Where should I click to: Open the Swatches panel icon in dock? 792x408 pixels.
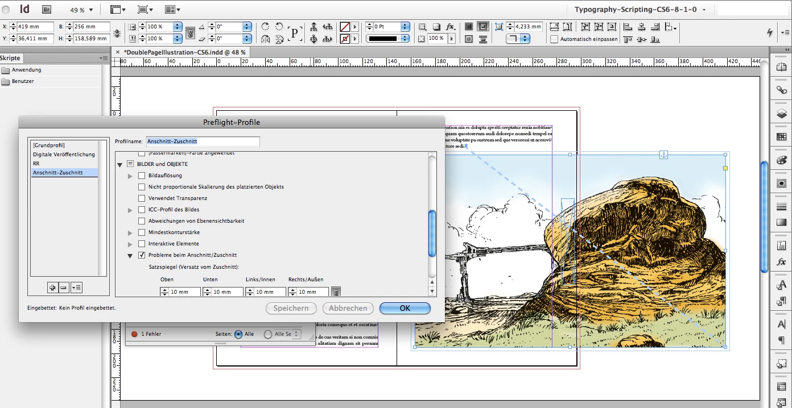click(781, 136)
